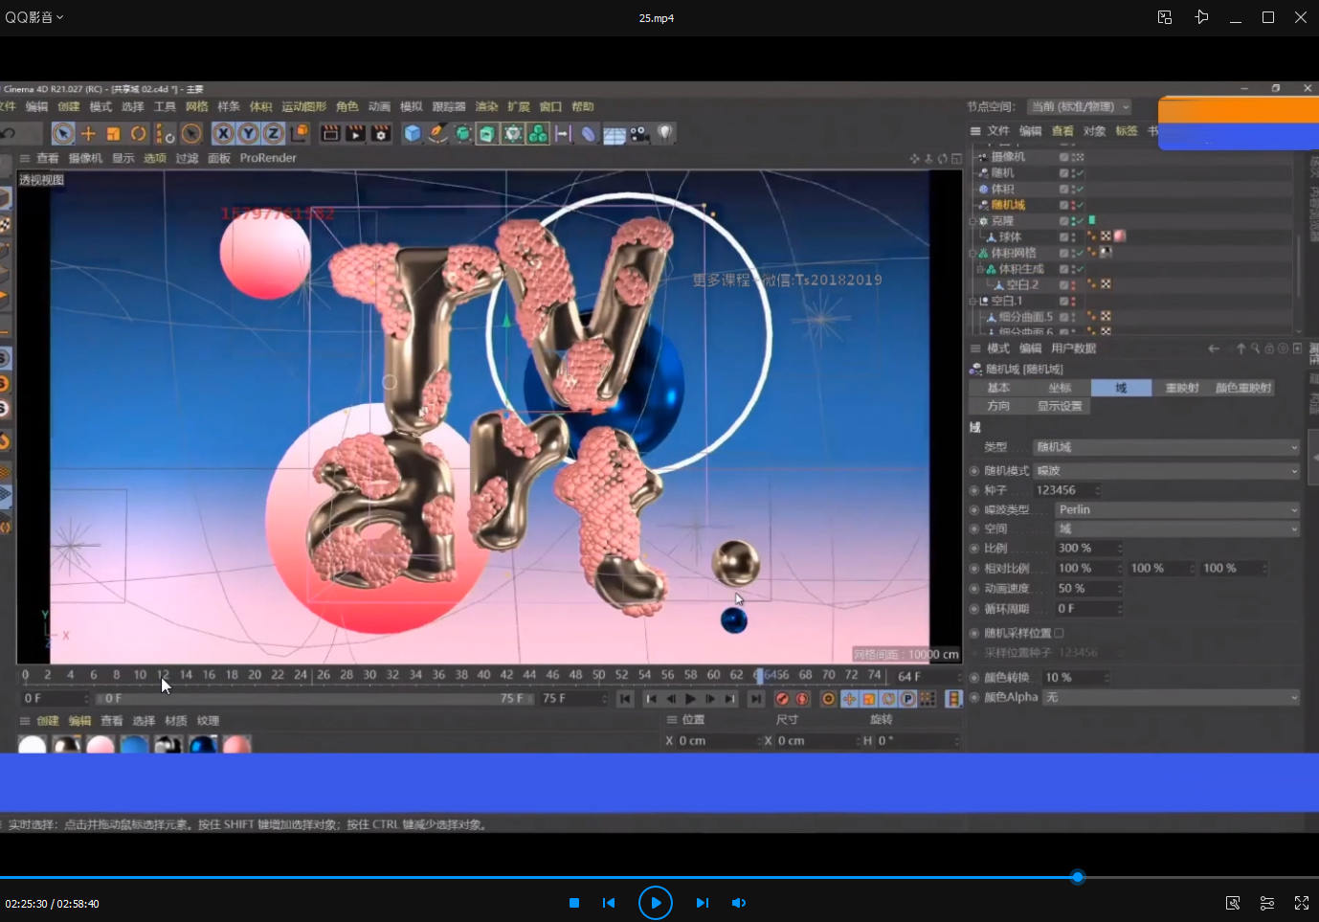Open the 噪波类型 Perlin dropdown
The image size is (1319, 922).
1176,509
